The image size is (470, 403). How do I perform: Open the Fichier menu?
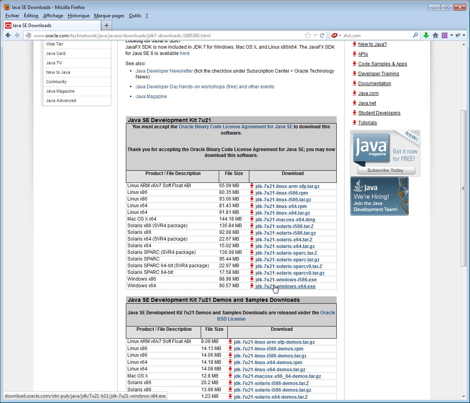pos(12,16)
